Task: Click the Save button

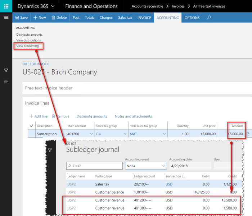Action: point(21,18)
